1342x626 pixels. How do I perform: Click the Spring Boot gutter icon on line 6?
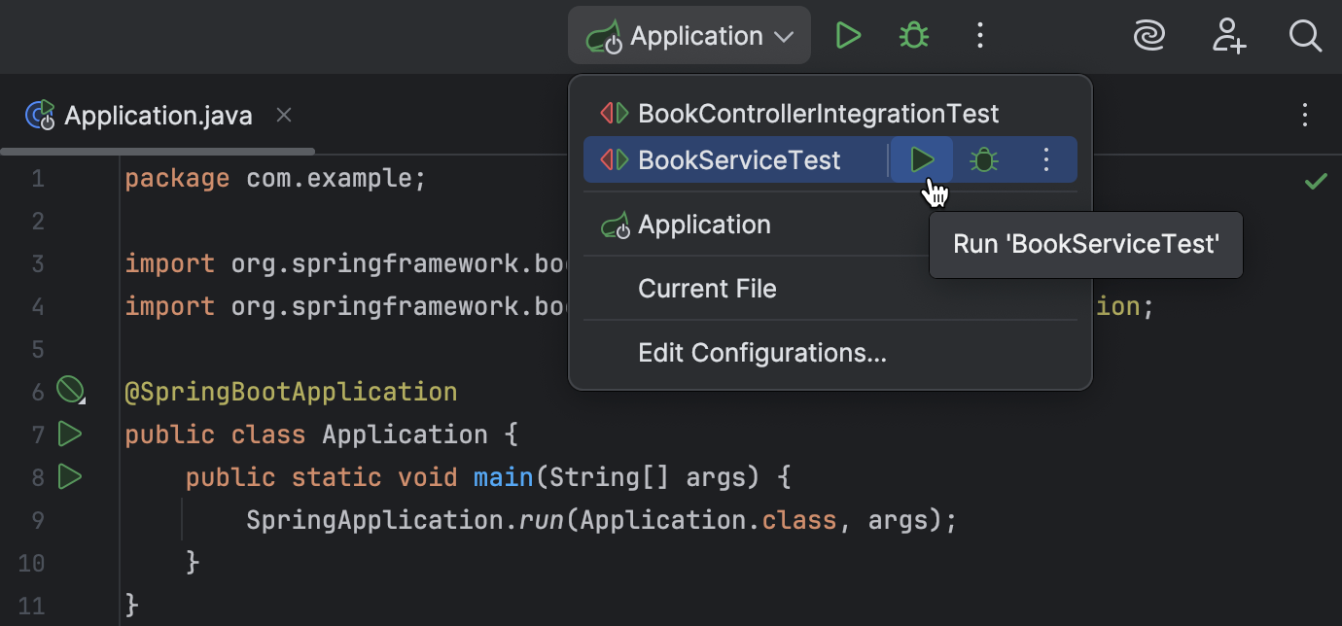coord(70,389)
